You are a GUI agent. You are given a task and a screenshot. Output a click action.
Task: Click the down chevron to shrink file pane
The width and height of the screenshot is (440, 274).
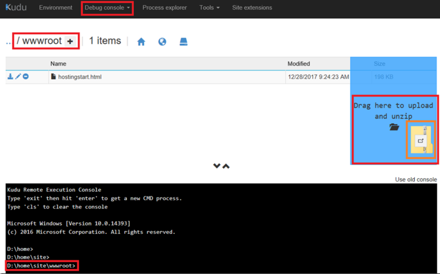(x=217, y=166)
